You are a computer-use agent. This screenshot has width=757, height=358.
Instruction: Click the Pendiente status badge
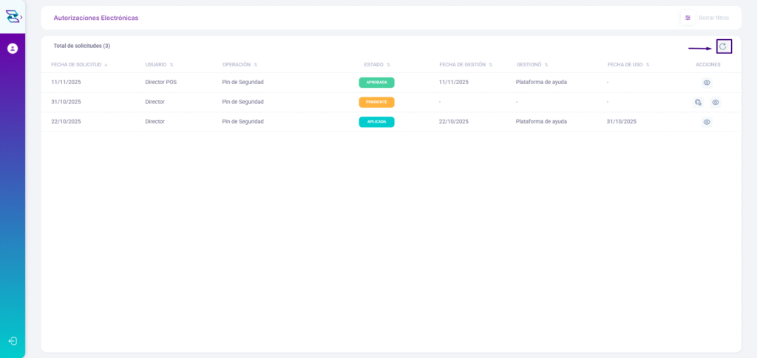(376, 102)
